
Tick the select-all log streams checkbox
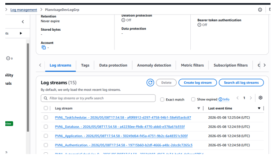pos(46,108)
